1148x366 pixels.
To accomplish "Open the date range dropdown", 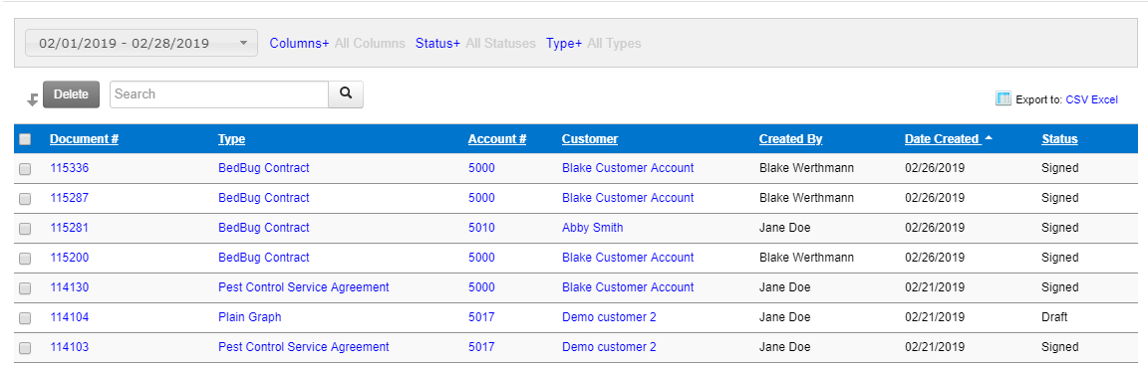I will pos(142,43).
